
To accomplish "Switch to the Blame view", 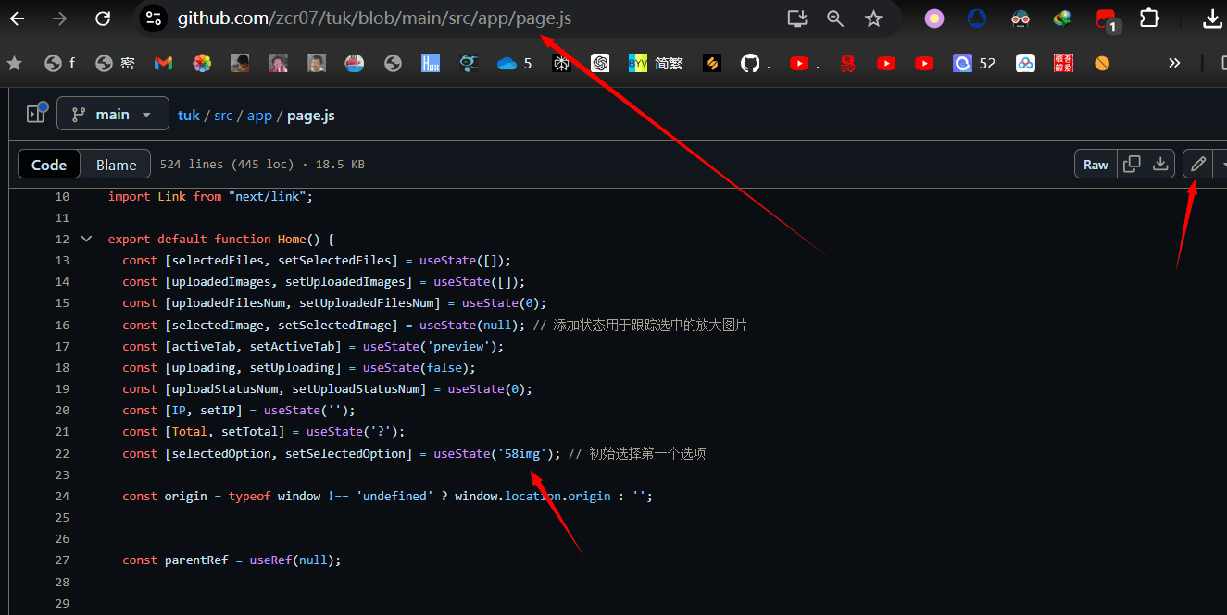I will click(x=116, y=165).
